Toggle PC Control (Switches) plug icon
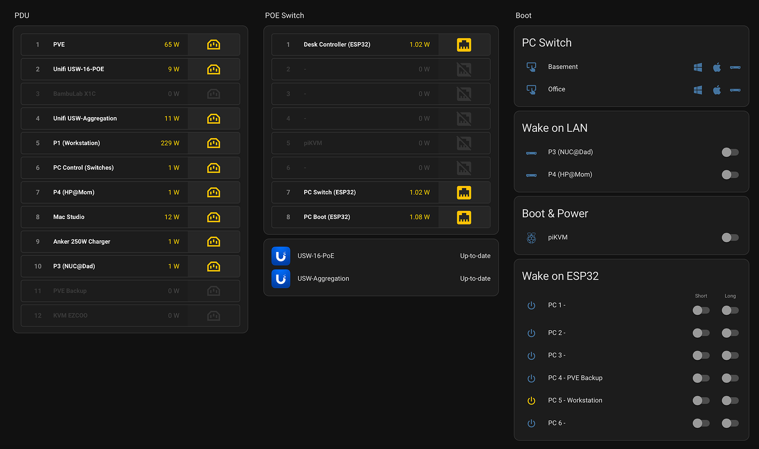This screenshot has width=759, height=449. (214, 168)
